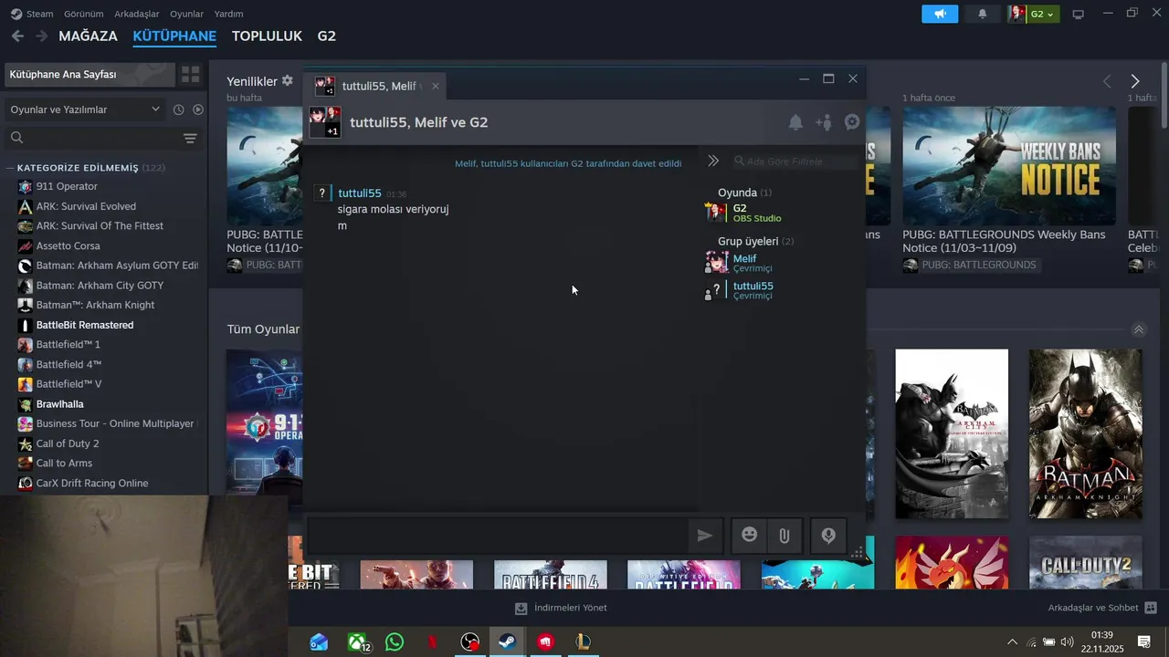Viewport: 1169px width, 657px height.
Task: Invite a friend to group chat
Action: (824, 122)
